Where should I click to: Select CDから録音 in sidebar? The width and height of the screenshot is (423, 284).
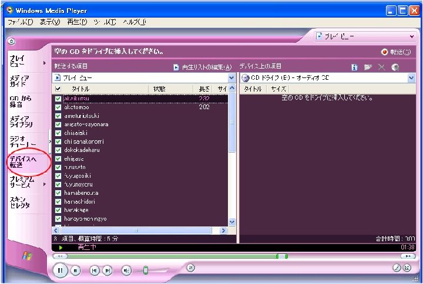pos(20,102)
